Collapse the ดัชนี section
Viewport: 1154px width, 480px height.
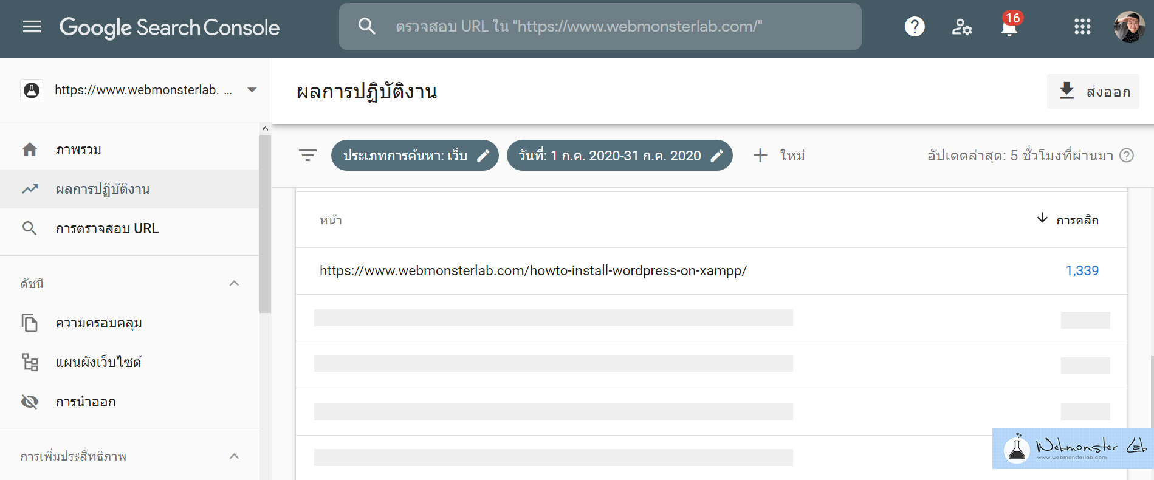234,283
